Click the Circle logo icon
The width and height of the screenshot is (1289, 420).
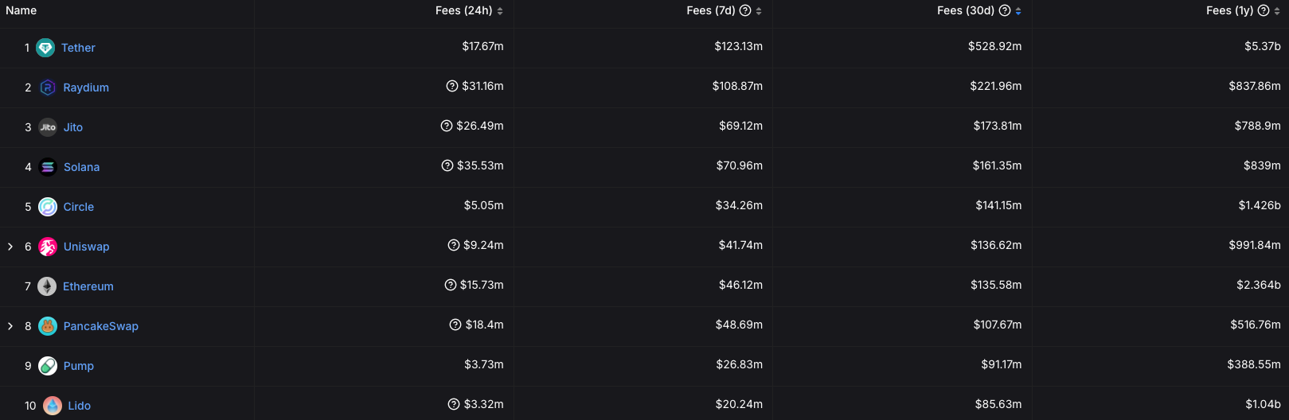point(48,207)
